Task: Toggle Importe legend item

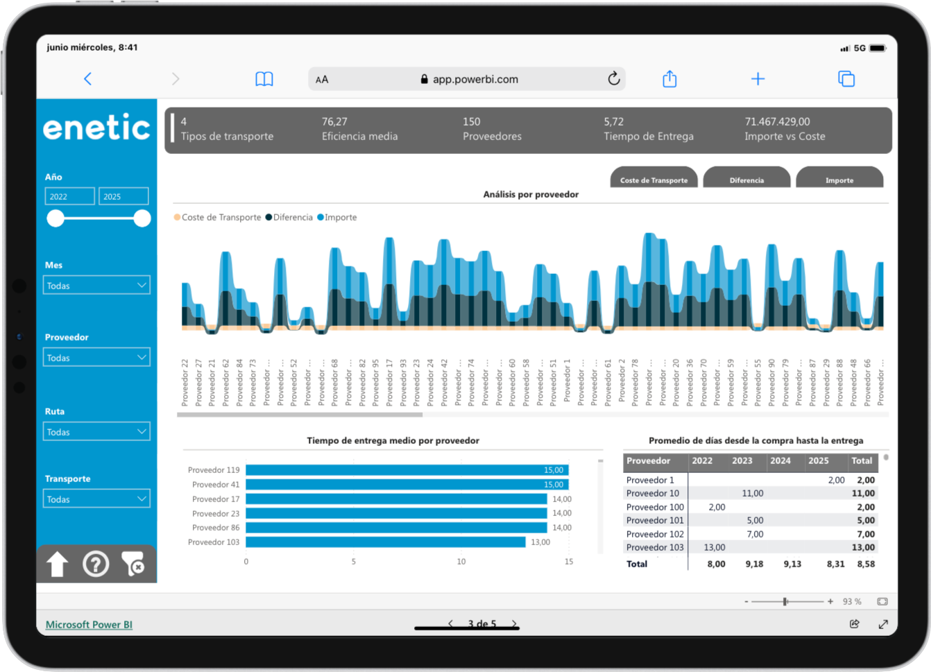Action: (337, 217)
